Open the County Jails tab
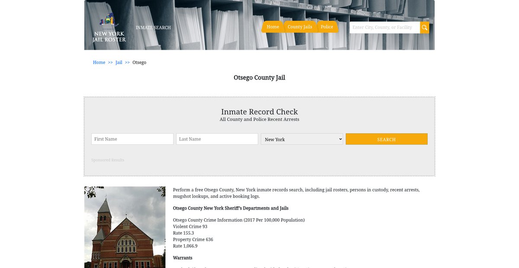 (x=300, y=27)
